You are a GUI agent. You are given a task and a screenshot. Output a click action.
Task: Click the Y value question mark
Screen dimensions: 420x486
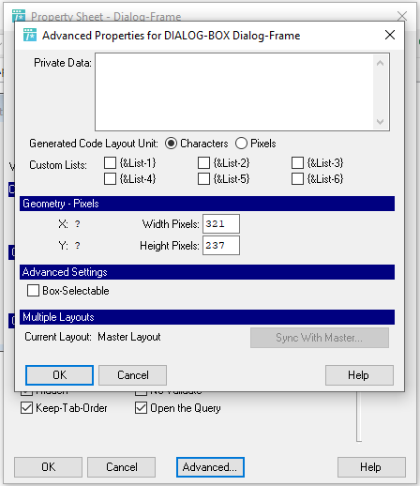coord(77,246)
